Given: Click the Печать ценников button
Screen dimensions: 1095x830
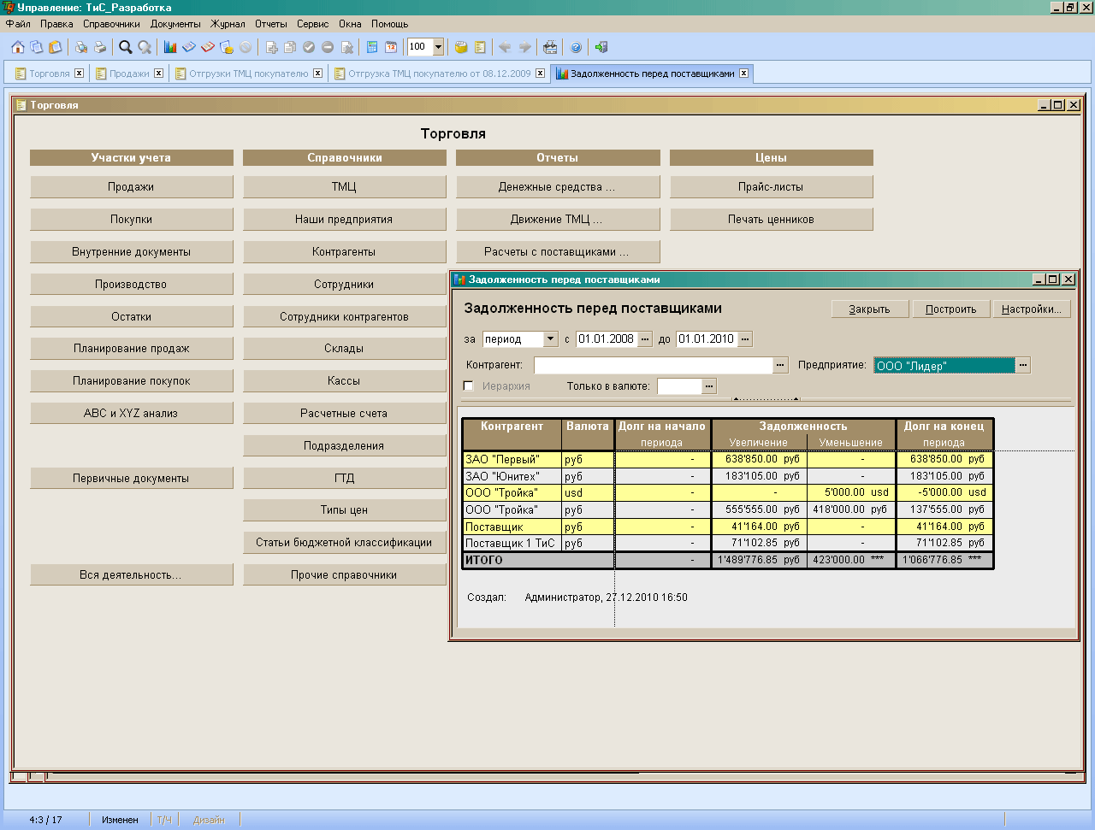Looking at the screenshot, I should pos(771,219).
